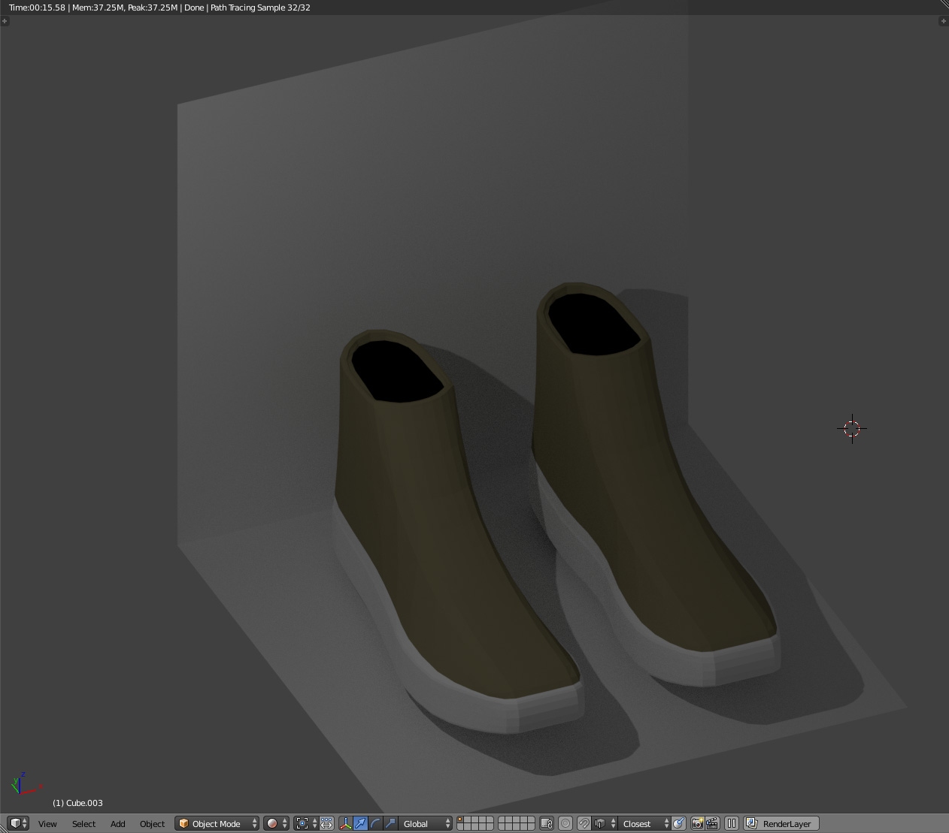Open the Select menu
This screenshot has width=949, height=833.
click(83, 824)
